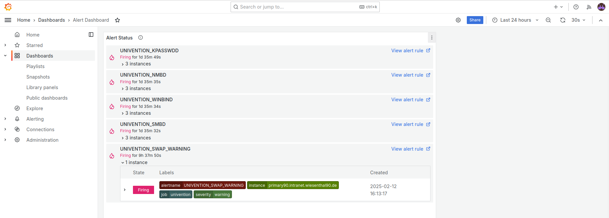Image resolution: width=609 pixels, height=218 pixels.
Task: Click the alertname UNIVENTION_SWAP_WARNING label tag
Action: (x=203, y=185)
